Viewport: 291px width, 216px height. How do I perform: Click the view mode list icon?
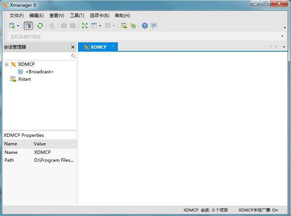click(x=94, y=26)
